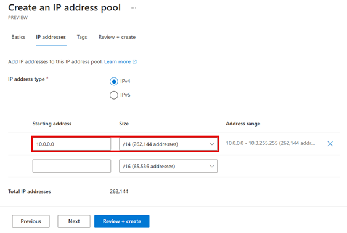
Task: Click the Next button
Action: pos(74,221)
